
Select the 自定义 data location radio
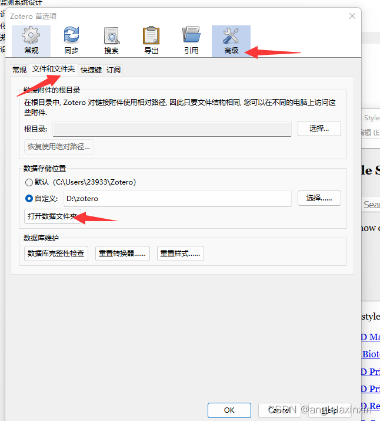click(29, 199)
